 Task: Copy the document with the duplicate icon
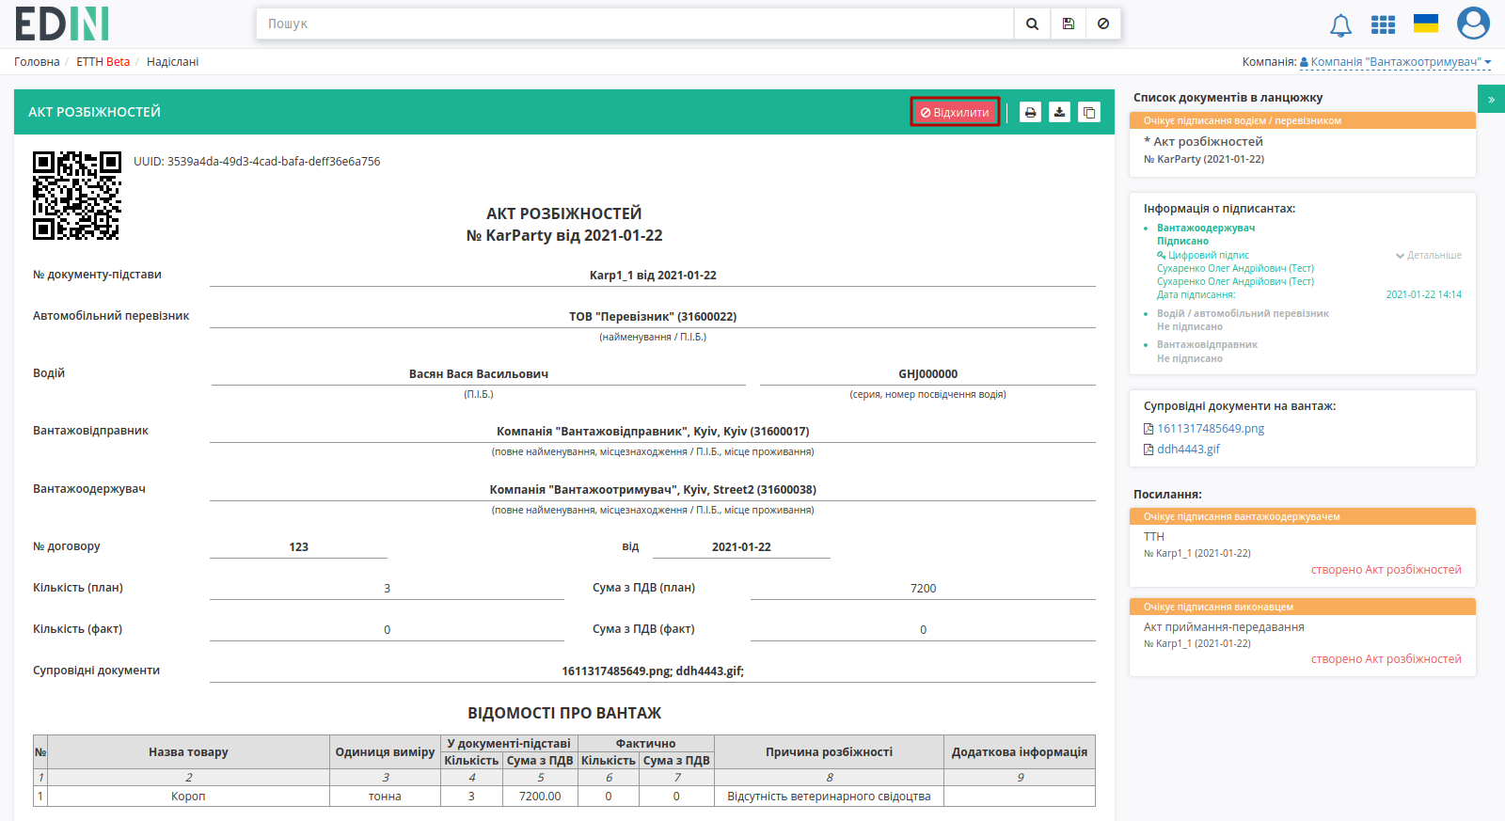(x=1089, y=113)
